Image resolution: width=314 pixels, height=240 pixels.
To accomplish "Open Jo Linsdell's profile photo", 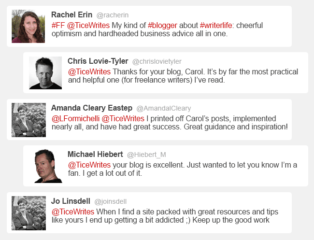I will point(29,213).
